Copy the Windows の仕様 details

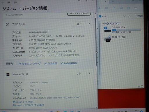point(79,74)
